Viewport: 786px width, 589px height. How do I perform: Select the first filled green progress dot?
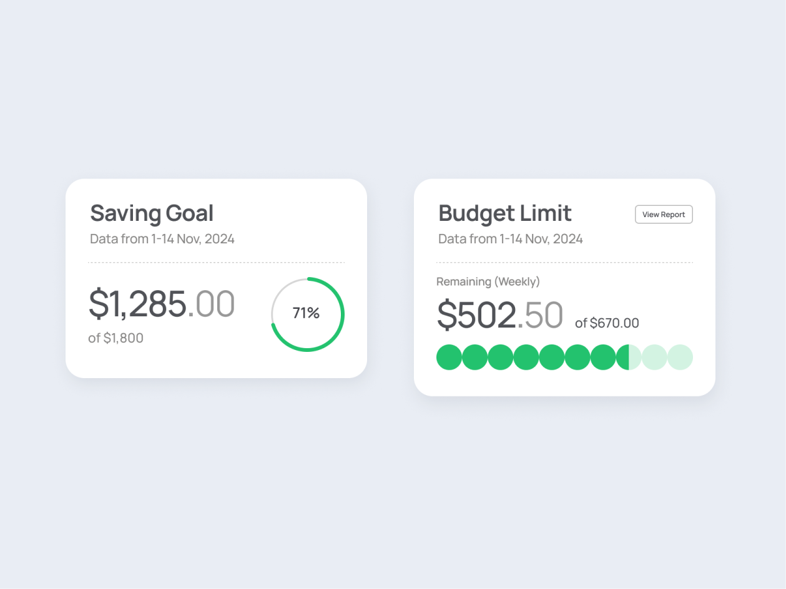(x=449, y=357)
